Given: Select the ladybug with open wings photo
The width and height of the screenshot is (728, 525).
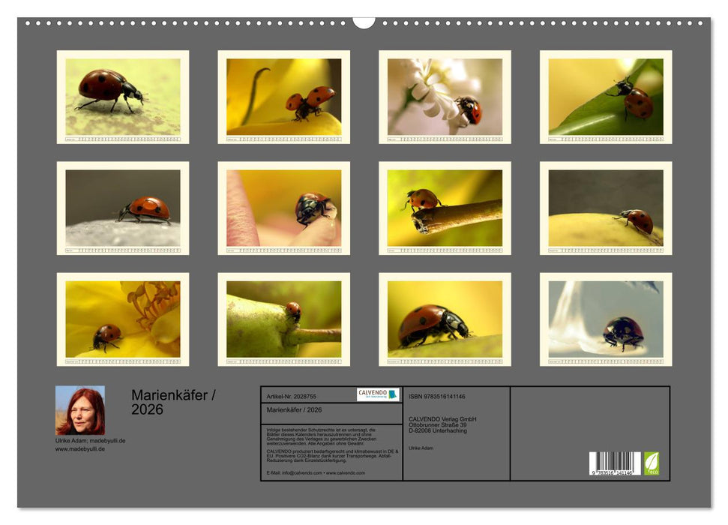Looking at the screenshot, I should tap(283, 97).
